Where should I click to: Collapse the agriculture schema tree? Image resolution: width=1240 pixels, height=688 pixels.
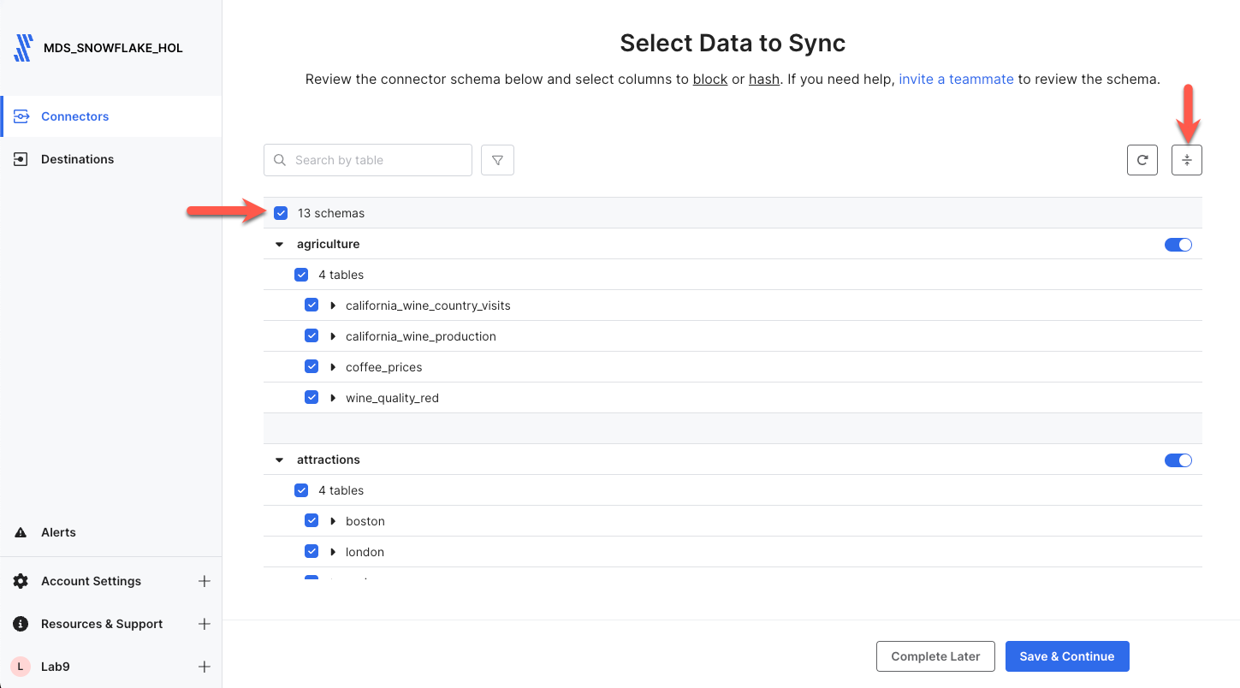point(279,245)
